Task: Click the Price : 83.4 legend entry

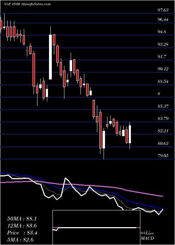Action: [x=22, y=233]
